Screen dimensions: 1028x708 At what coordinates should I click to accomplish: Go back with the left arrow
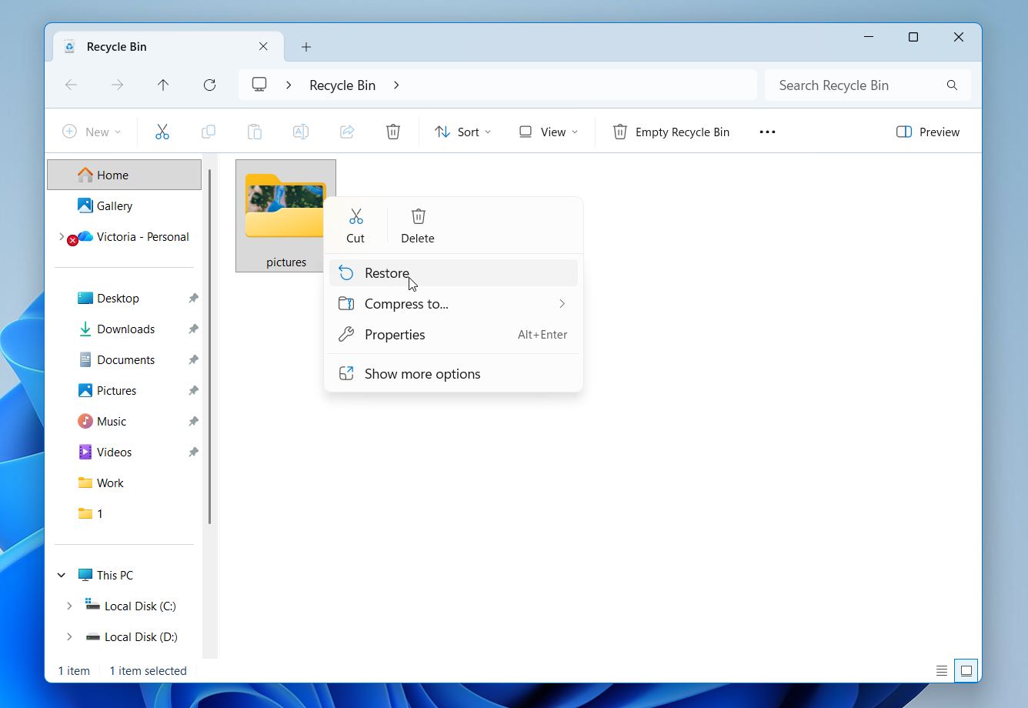tap(71, 85)
